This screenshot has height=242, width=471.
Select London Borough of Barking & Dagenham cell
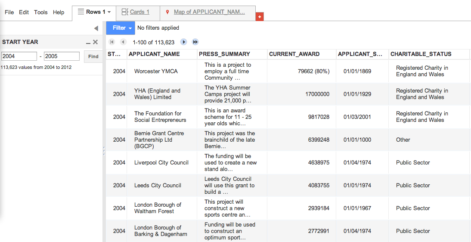(162, 231)
